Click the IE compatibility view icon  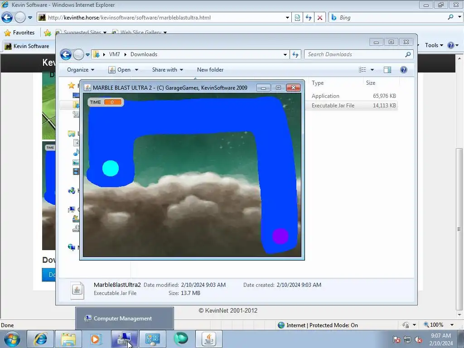click(x=297, y=18)
